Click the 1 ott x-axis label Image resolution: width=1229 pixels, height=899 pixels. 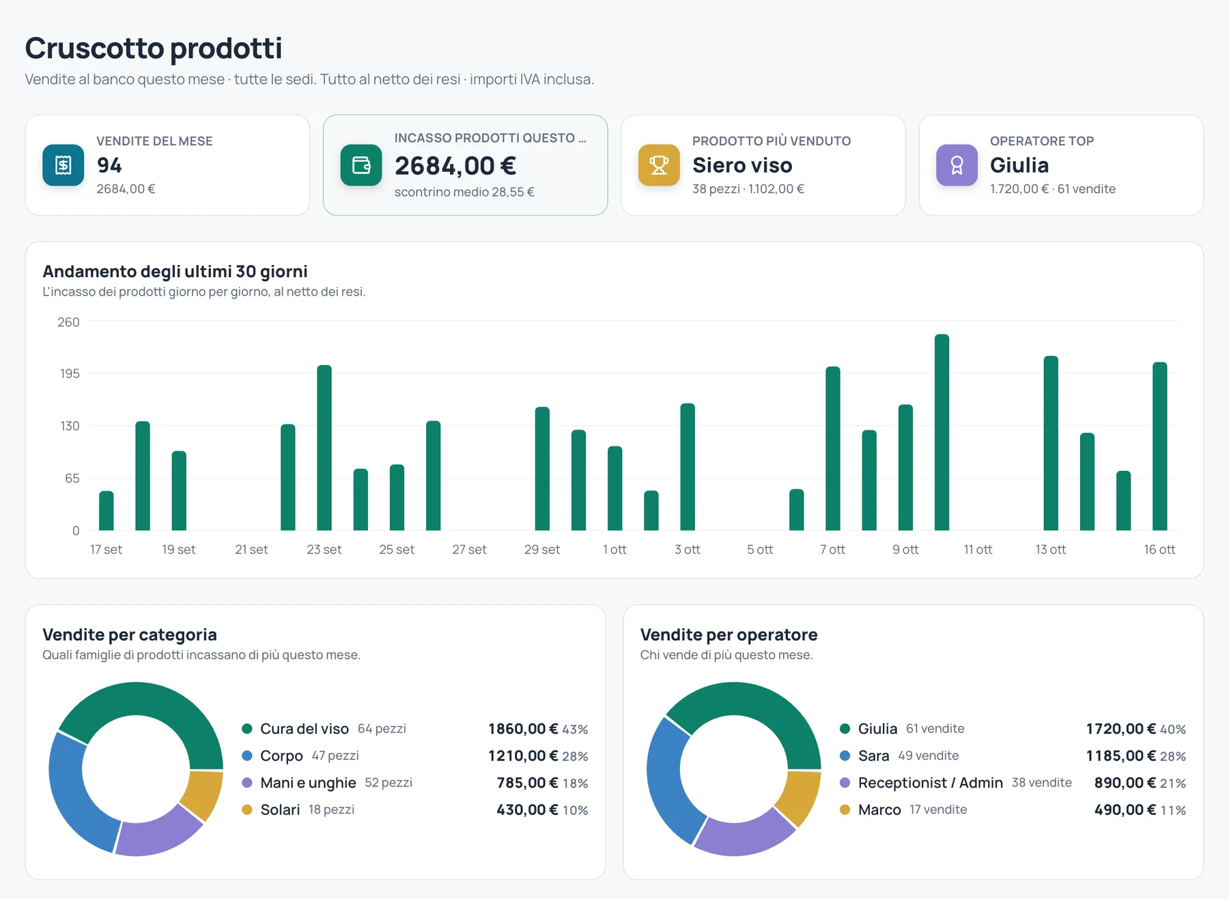point(614,550)
